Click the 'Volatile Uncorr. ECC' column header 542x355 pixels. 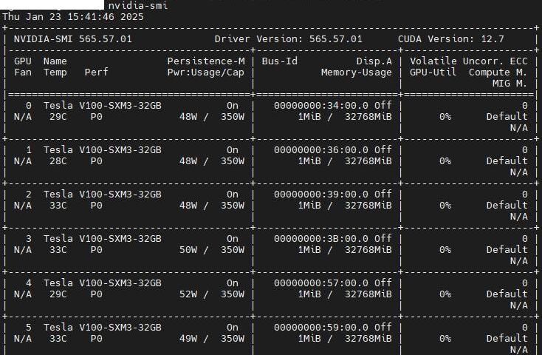pyautogui.click(x=469, y=61)
